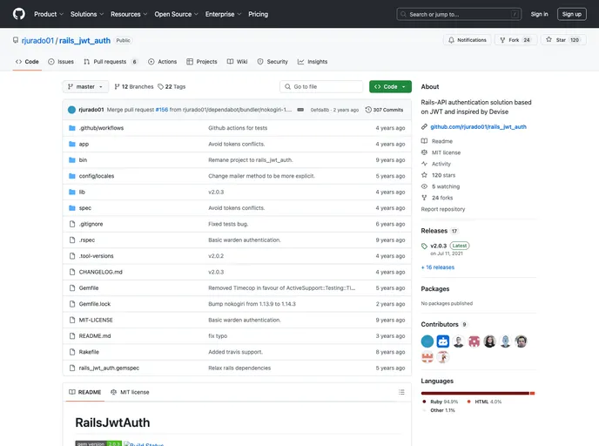Open the rjurado01 owner link
The image size is (599, 446).
pos(37,41)
